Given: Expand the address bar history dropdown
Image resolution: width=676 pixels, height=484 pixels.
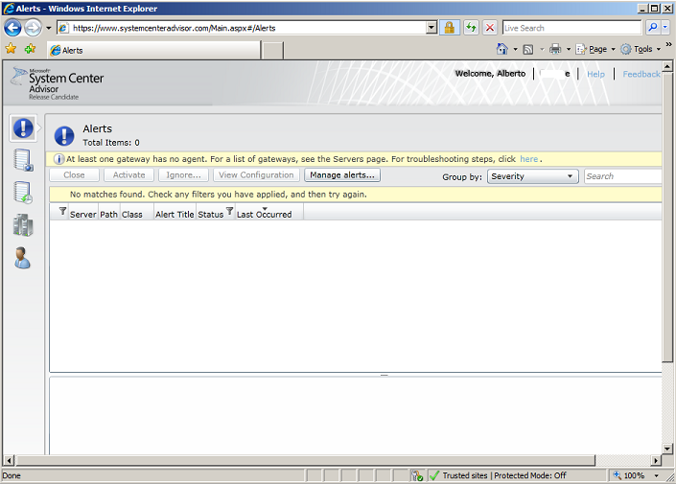Looking at the screenshot, I should pos(431,28).
